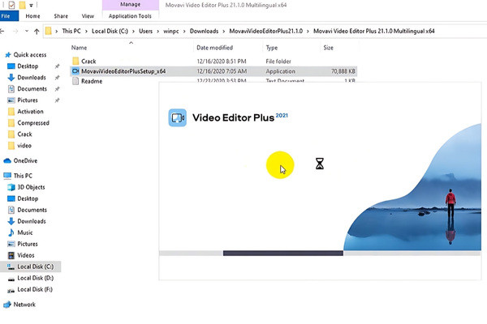Expand chevron after 'Downloads' breadcrumb

click(224, 31)
